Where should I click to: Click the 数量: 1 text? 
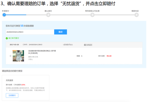[x=79, y=56]
